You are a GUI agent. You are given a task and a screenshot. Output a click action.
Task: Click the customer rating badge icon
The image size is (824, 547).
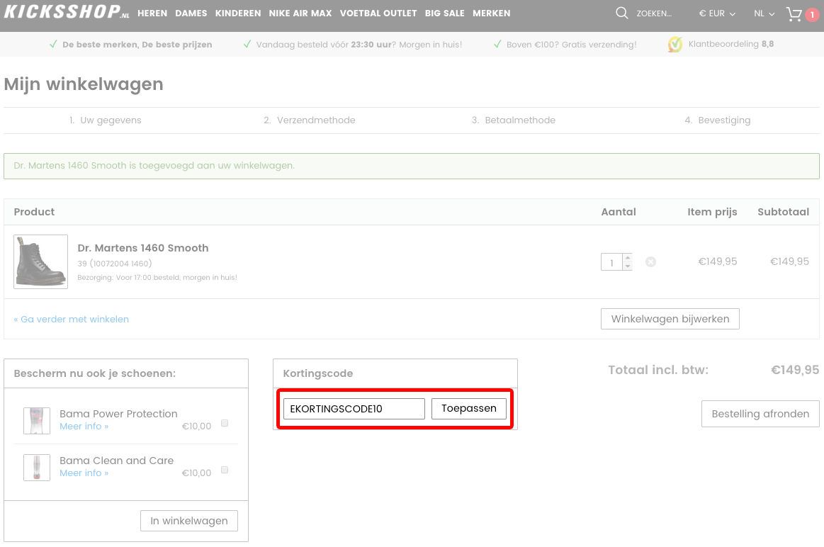(675, 45)
